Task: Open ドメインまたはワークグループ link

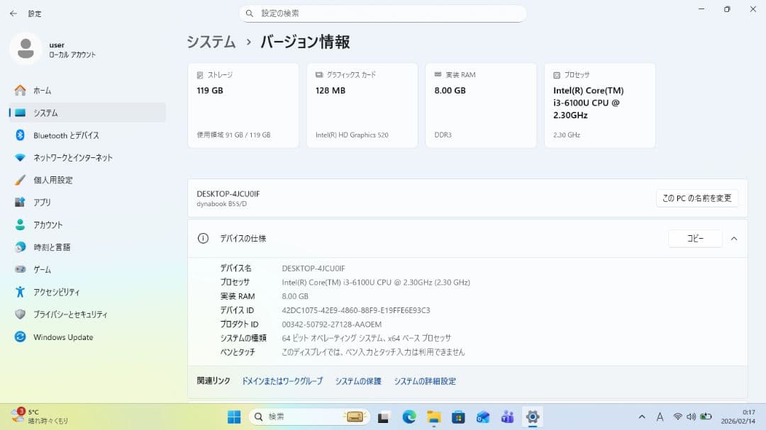Action: (x=282, y=381)
